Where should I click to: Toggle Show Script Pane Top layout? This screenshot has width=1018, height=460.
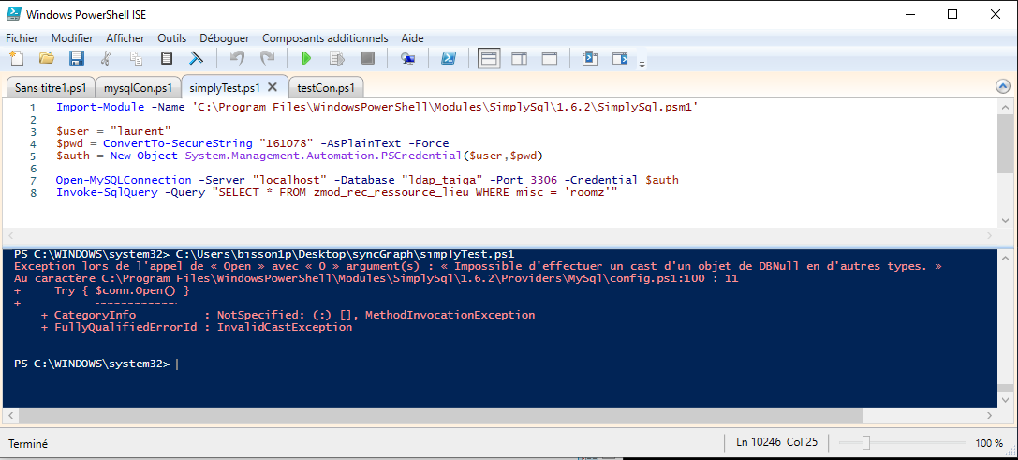[x=489, y=59]
